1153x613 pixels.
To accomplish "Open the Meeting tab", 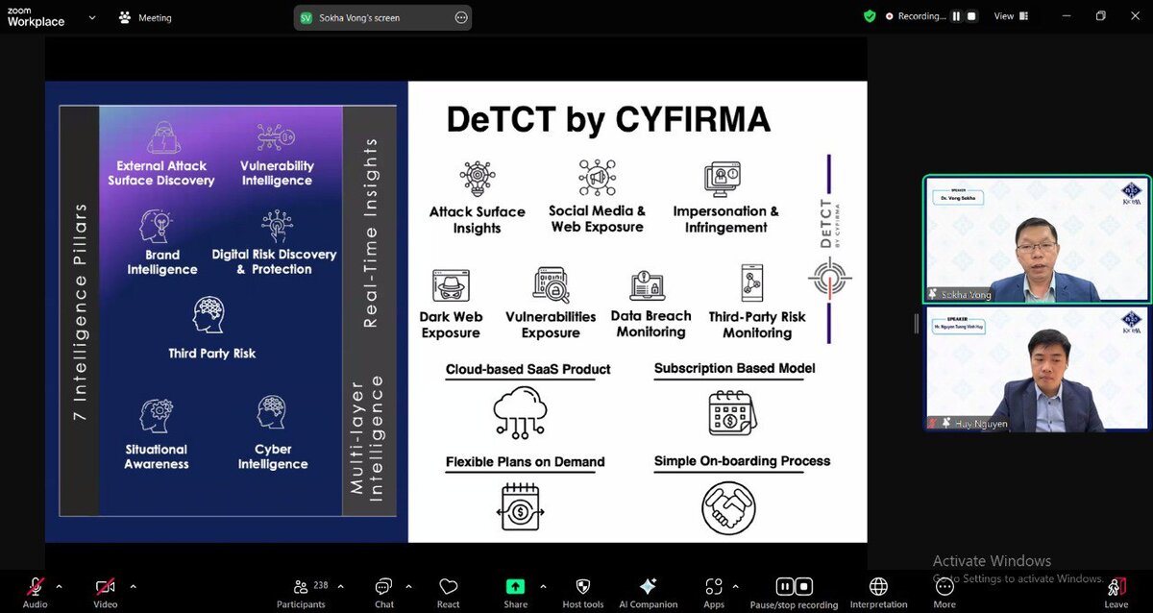I will [x=145, y=17].
